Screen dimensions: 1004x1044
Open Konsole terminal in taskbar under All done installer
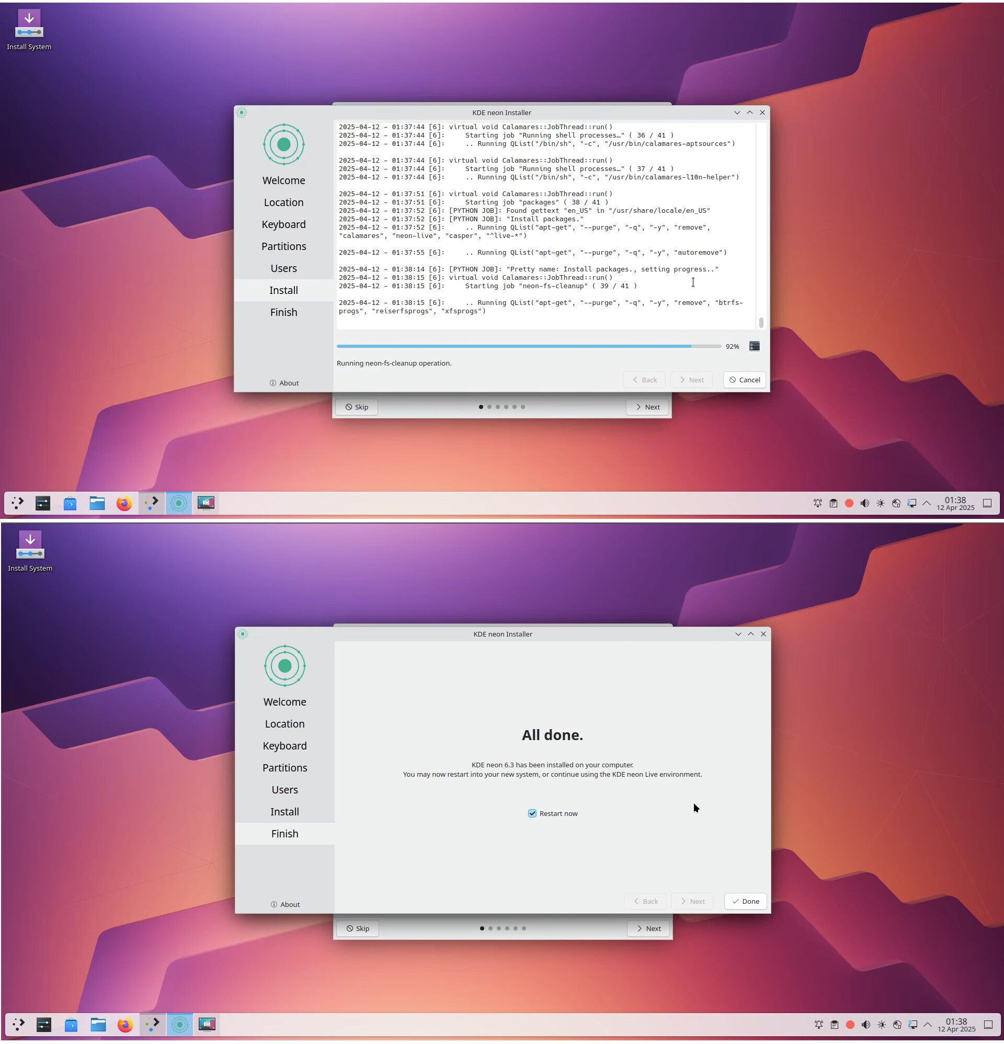tap(44, 1024)
